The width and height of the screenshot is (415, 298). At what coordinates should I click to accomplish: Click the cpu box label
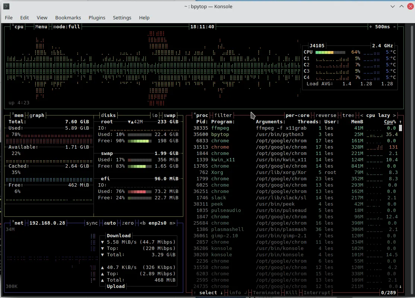point(19,26)
